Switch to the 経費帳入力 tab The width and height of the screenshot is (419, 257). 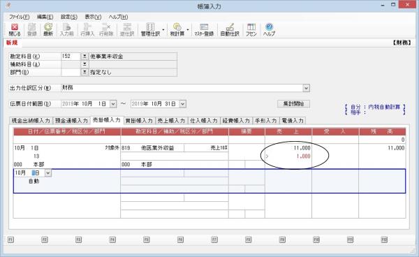point(236,121)
